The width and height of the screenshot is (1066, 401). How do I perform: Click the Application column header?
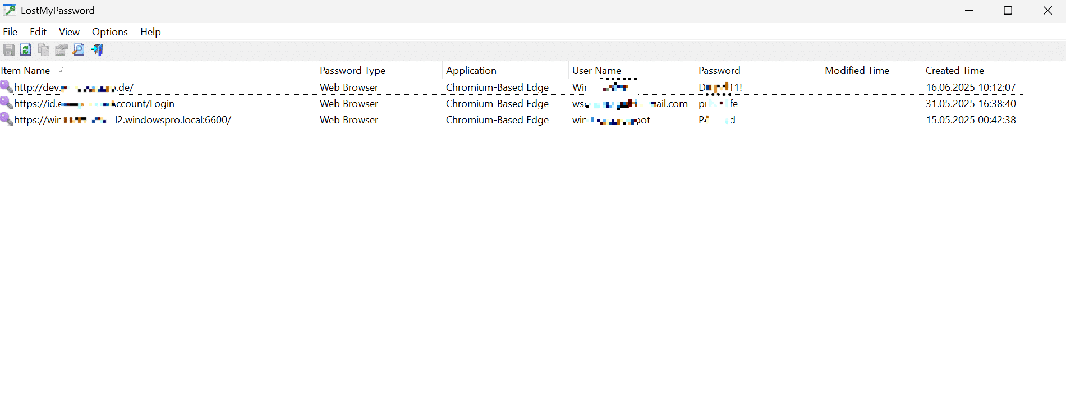click(x=471, y=71)
